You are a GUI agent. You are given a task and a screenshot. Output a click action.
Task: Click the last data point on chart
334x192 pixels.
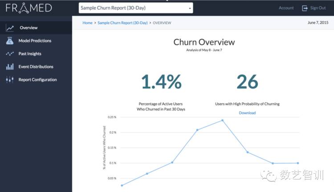[x=298, y=163]
